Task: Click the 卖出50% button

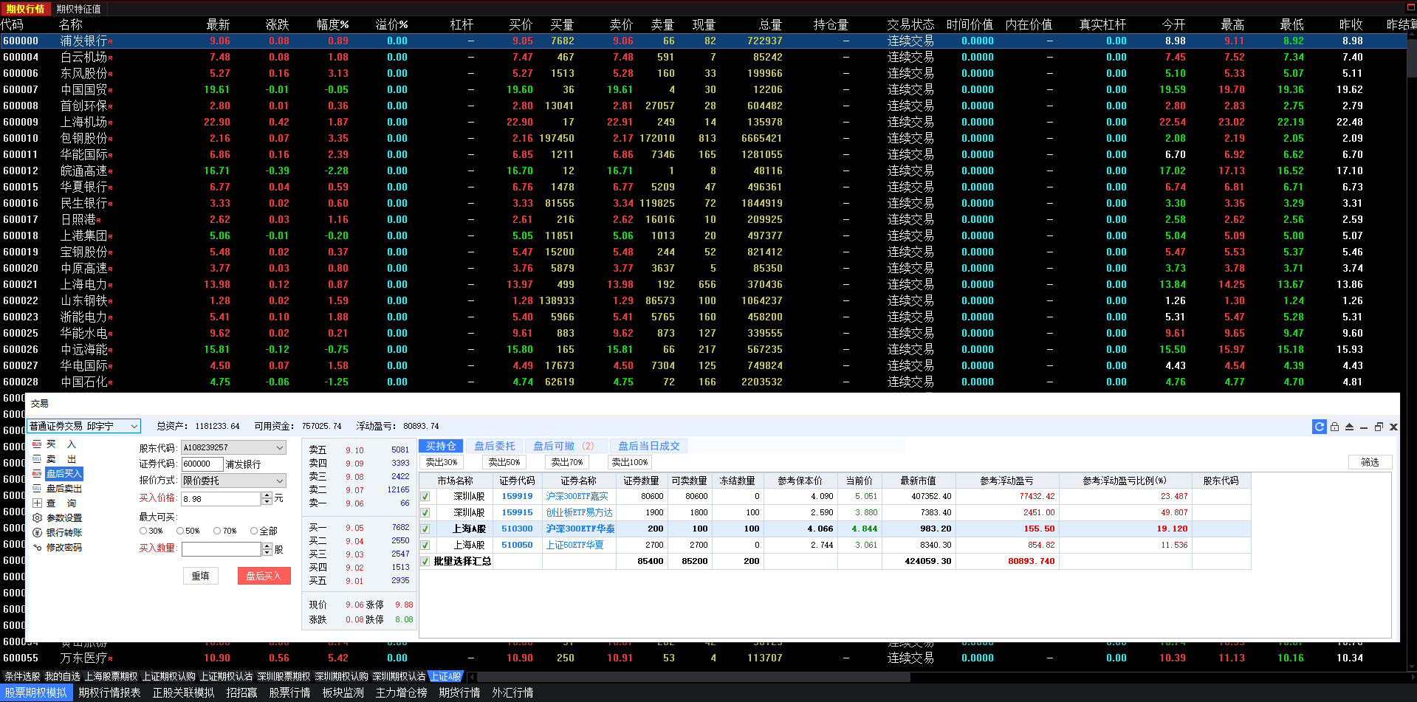Action: click(x=504, y=462)
